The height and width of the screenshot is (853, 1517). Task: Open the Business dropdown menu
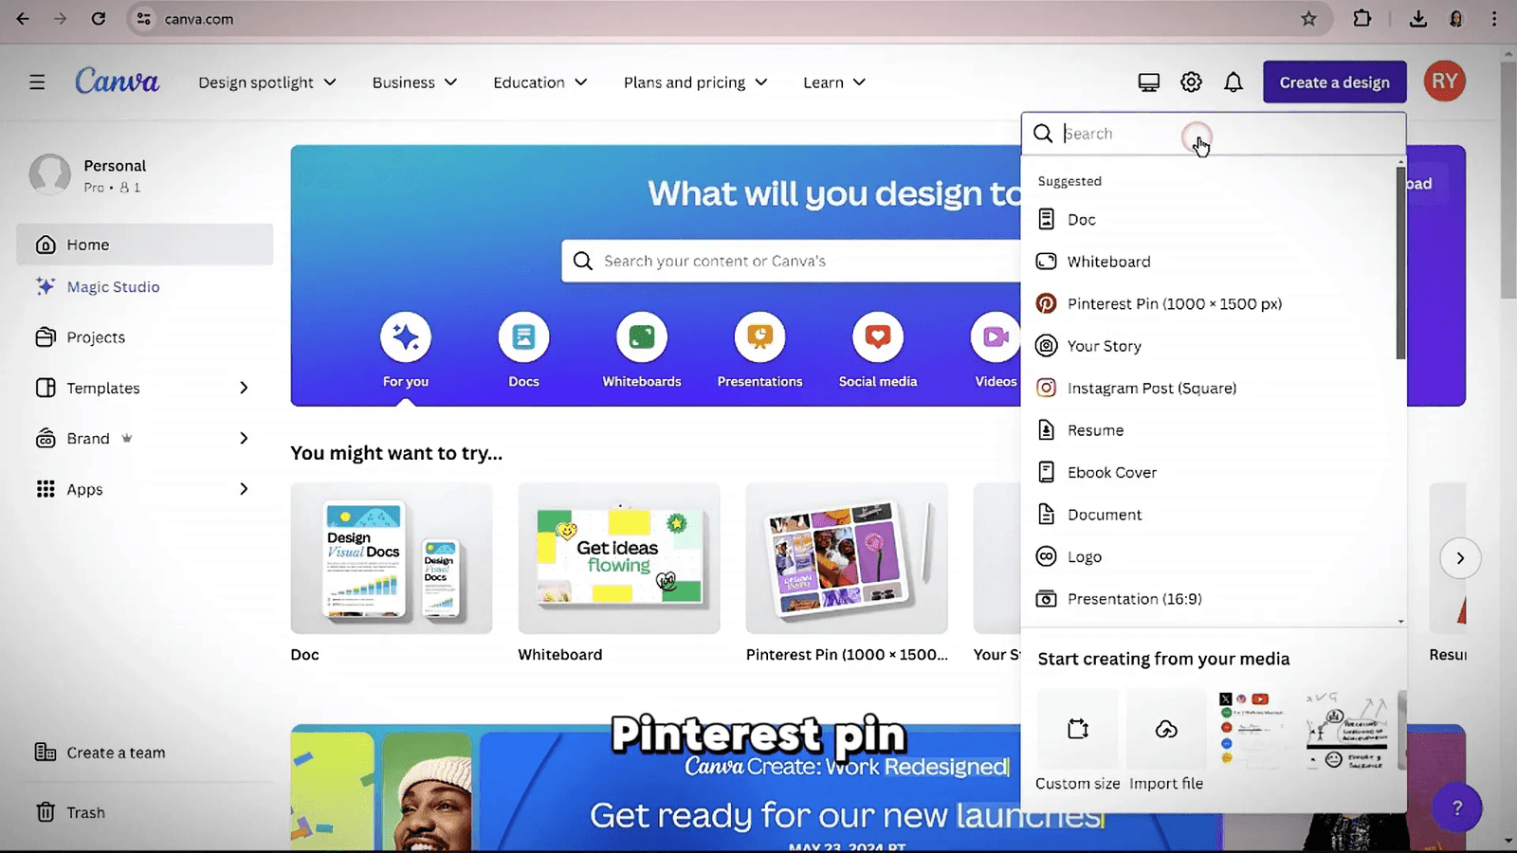click(414, 82)
